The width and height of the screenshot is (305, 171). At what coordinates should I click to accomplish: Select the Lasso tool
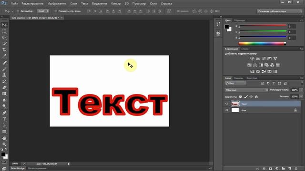pyautogui.click(x=4, y=37)
